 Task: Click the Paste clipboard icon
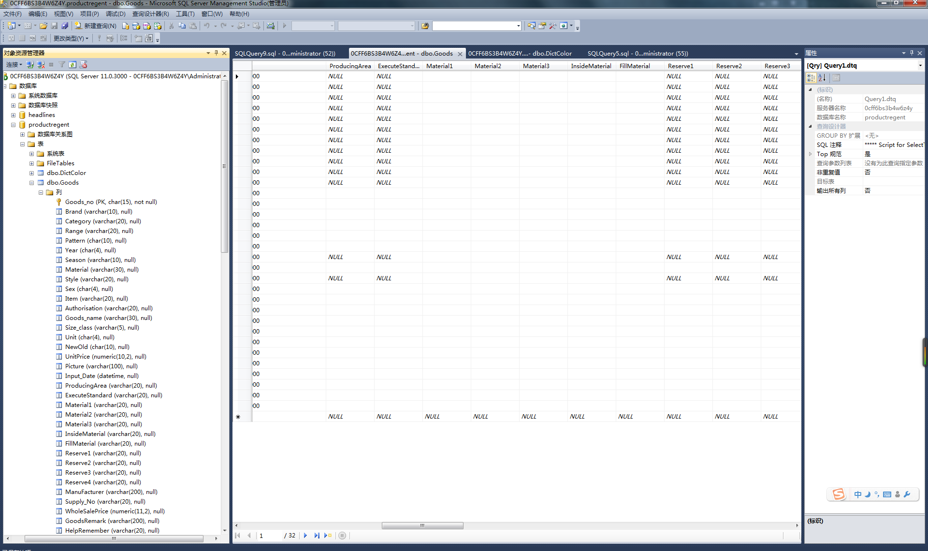tap(193, 26)
